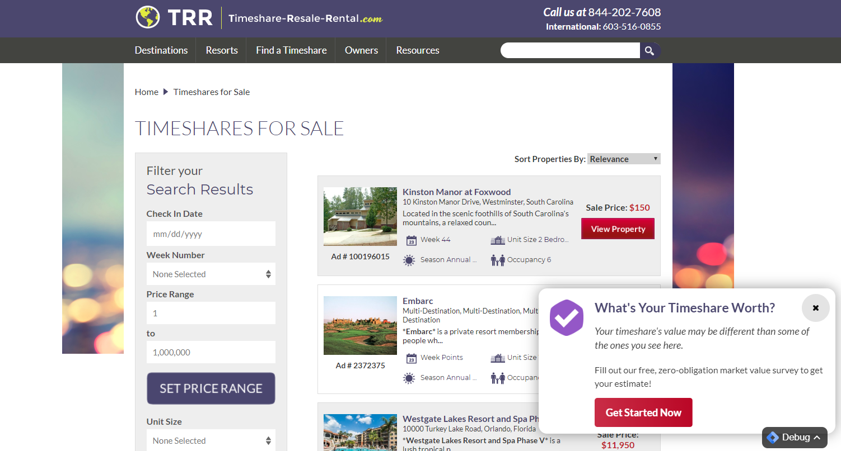Click the calendar icon beside Week 44
This screenshot has width=841, height=451.
point(412,240)
